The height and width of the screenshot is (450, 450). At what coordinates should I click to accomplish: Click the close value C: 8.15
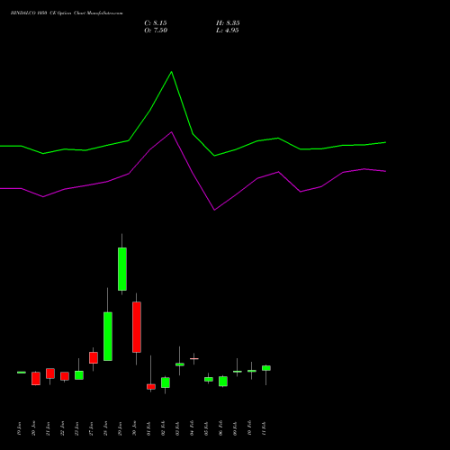coord(156,23)
